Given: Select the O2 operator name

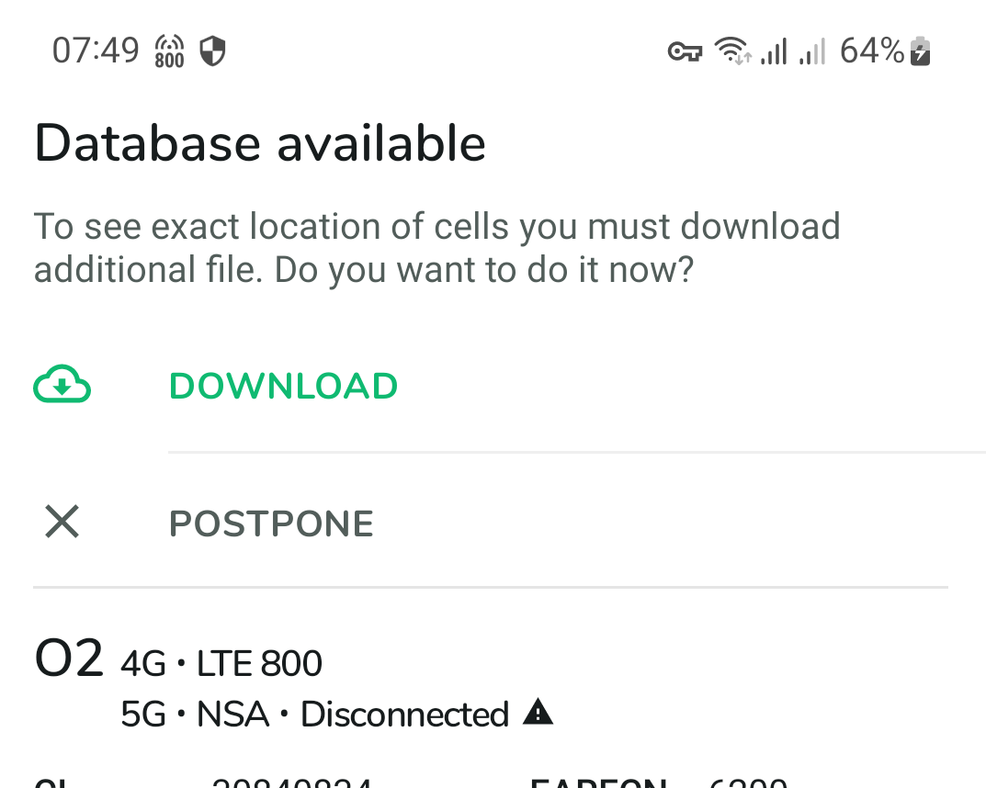Looking at the screenshot, I should point(69,659).
